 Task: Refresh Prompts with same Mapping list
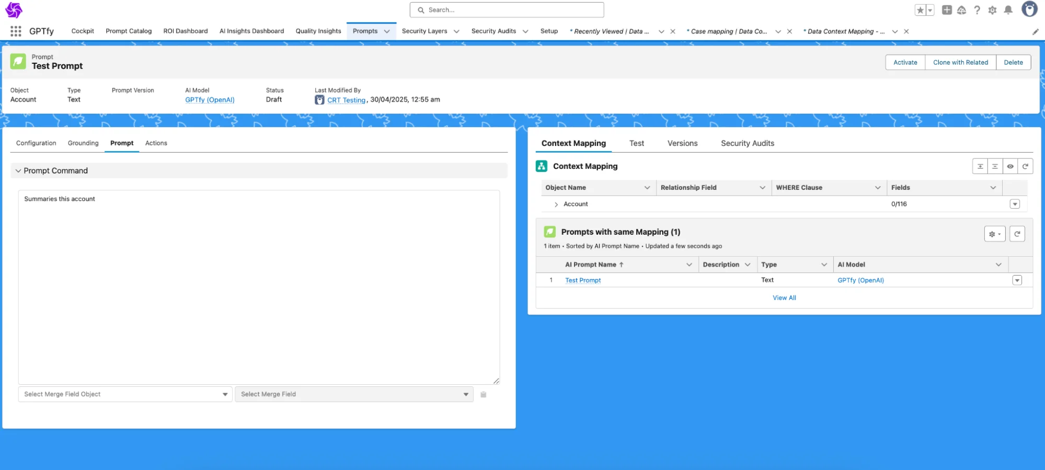[x=1017, y=234]
